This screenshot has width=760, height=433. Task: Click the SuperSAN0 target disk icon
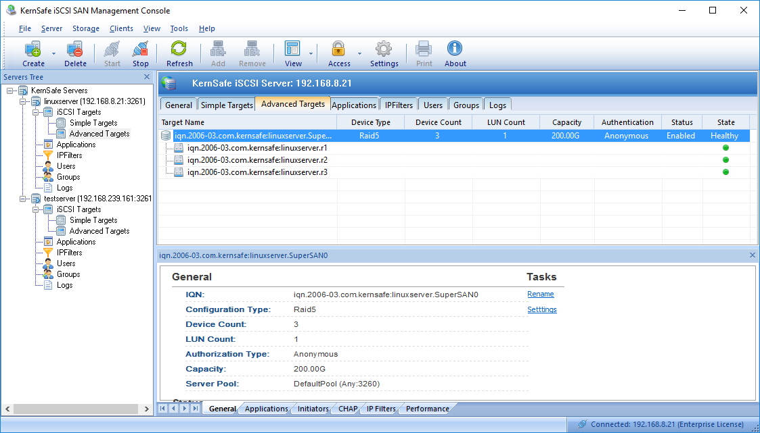[166, 136]
